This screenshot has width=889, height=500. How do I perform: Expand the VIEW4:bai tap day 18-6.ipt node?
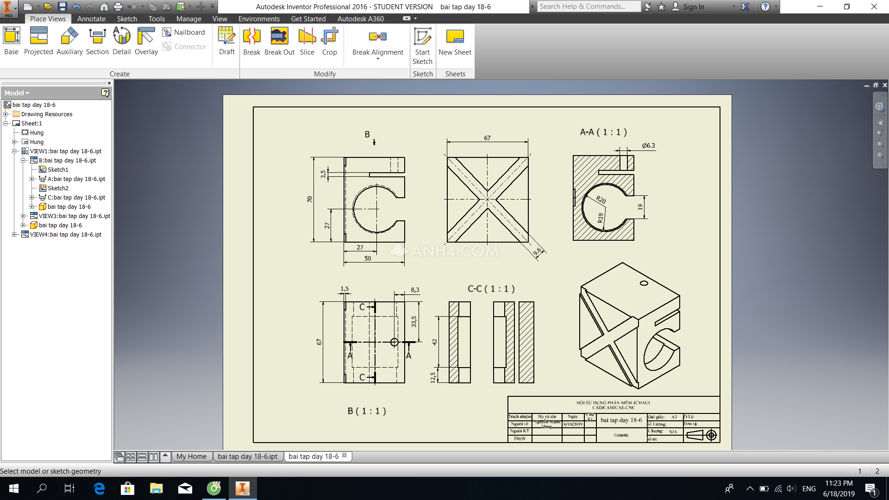point(14,234)
